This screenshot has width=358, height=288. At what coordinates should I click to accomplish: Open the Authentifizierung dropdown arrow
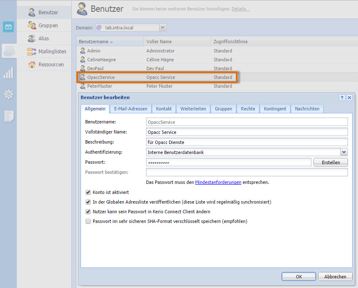pos(344,152)
